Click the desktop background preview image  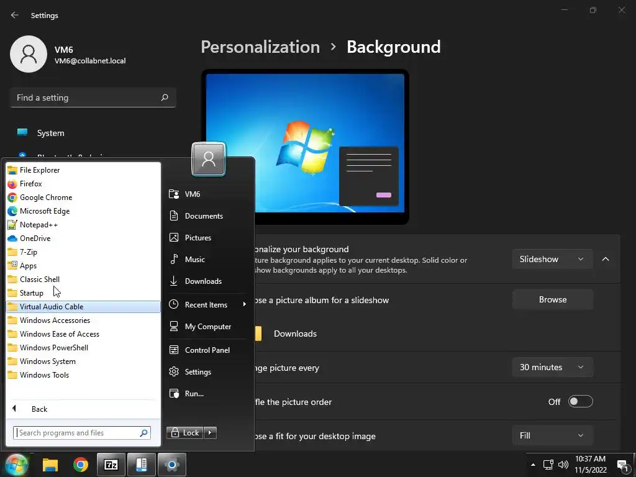click(x=305, y=143)
